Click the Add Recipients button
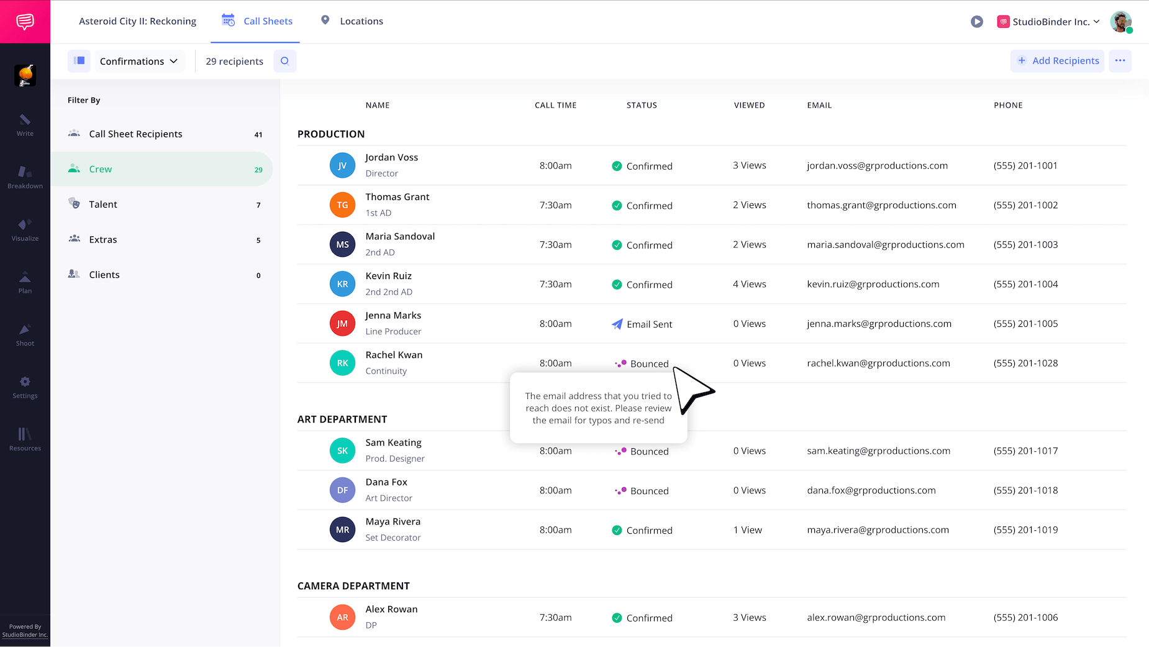 [1058, 61]
